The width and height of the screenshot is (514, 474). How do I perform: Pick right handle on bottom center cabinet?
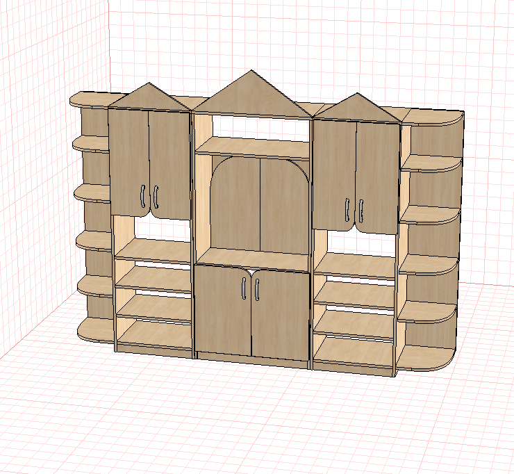point(257,290)
